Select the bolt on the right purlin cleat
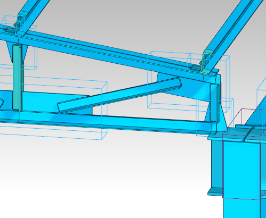 tap(201, 62)
